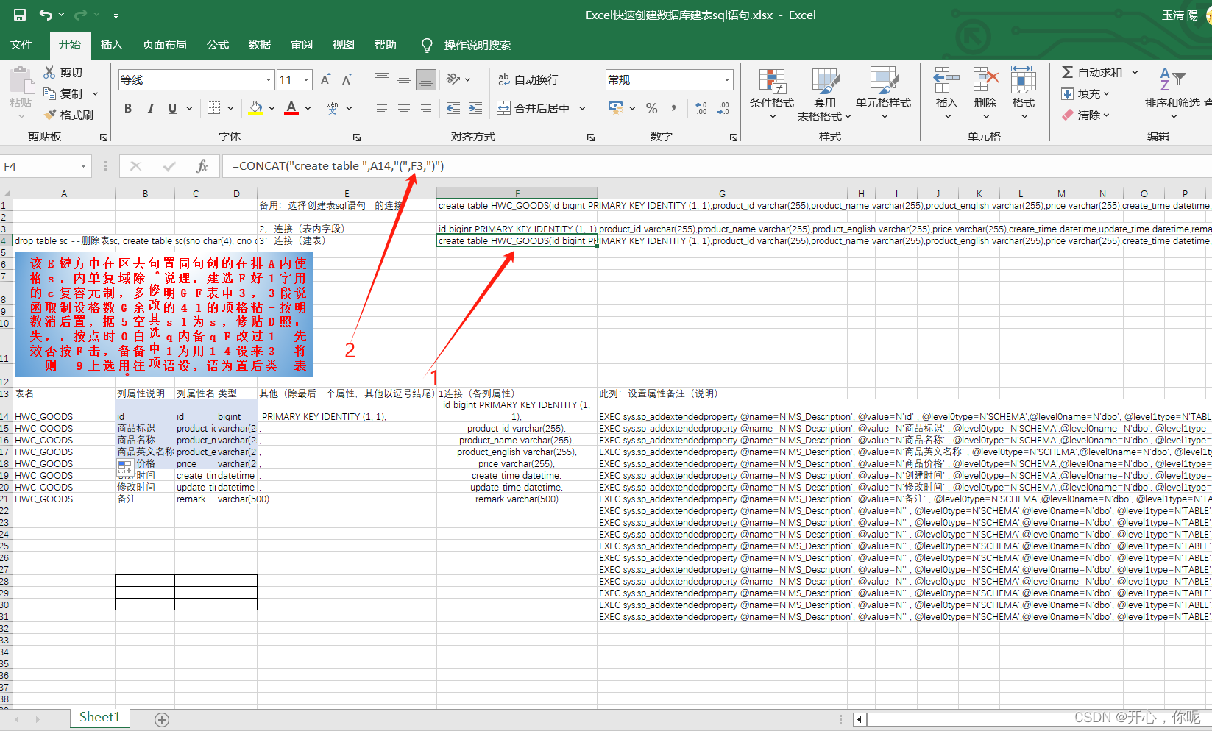The height and width of the screenshot is (731, 1212).
Task: Click the Paste (粘贴) clipboard icon
Action: 21,82
